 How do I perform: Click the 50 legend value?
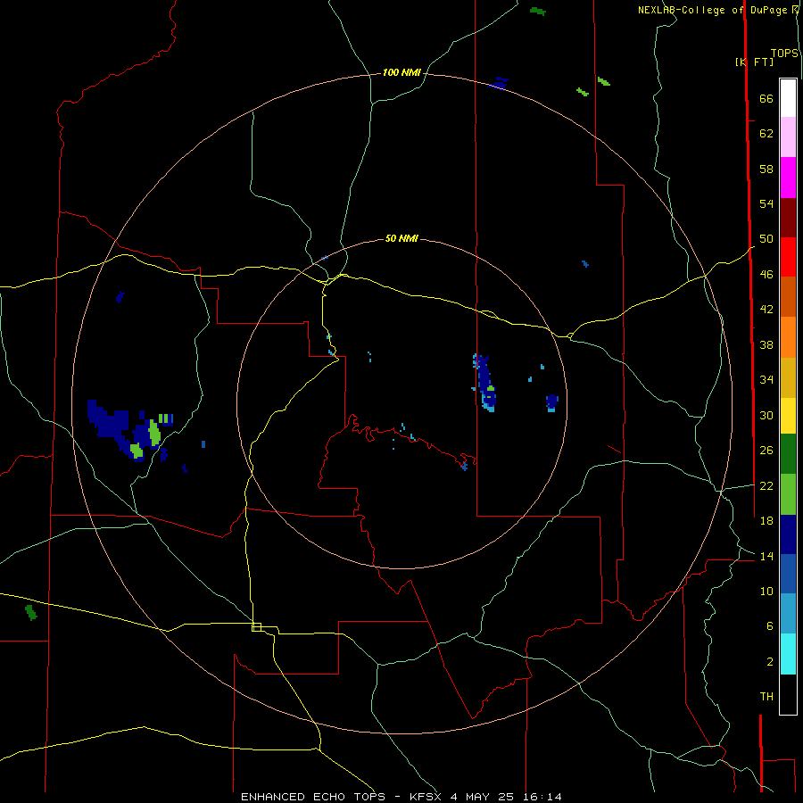click(x=766, y=239)
